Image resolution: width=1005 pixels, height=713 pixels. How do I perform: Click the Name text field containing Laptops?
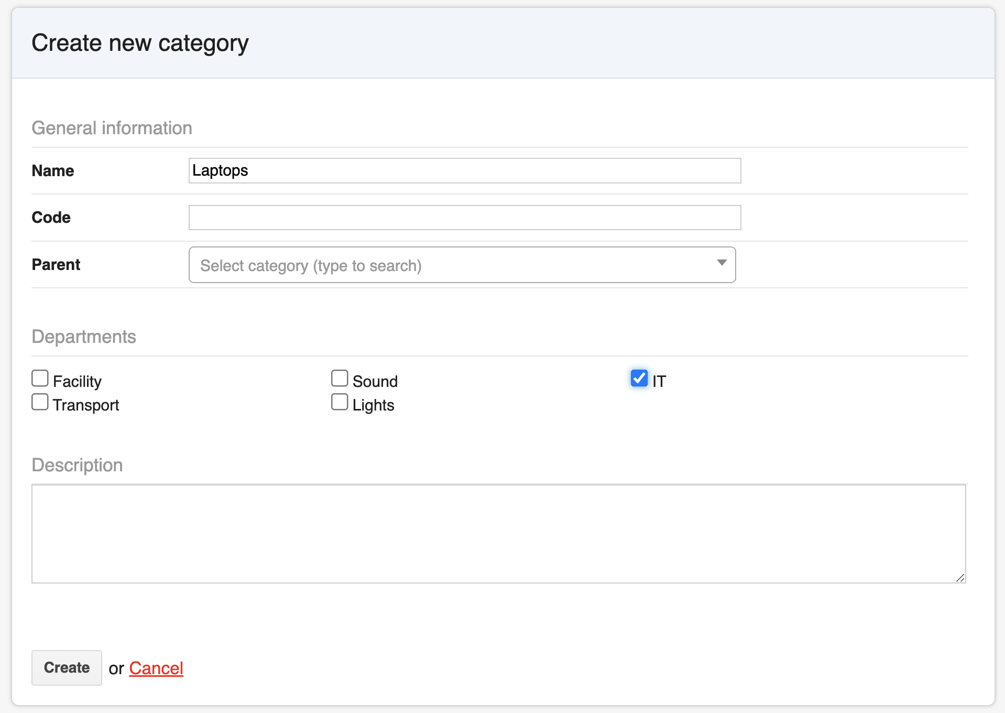(x=464, y=171)
